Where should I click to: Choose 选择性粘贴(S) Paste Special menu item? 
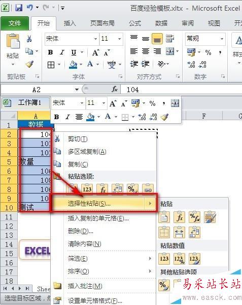pos(104,204)
